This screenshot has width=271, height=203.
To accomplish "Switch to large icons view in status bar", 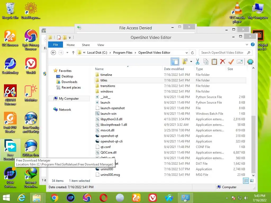I will coord(252,181).
